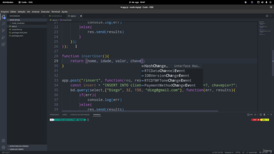
Task: Click insertUser in the breadcrumb
Action: tap(67, 20)
